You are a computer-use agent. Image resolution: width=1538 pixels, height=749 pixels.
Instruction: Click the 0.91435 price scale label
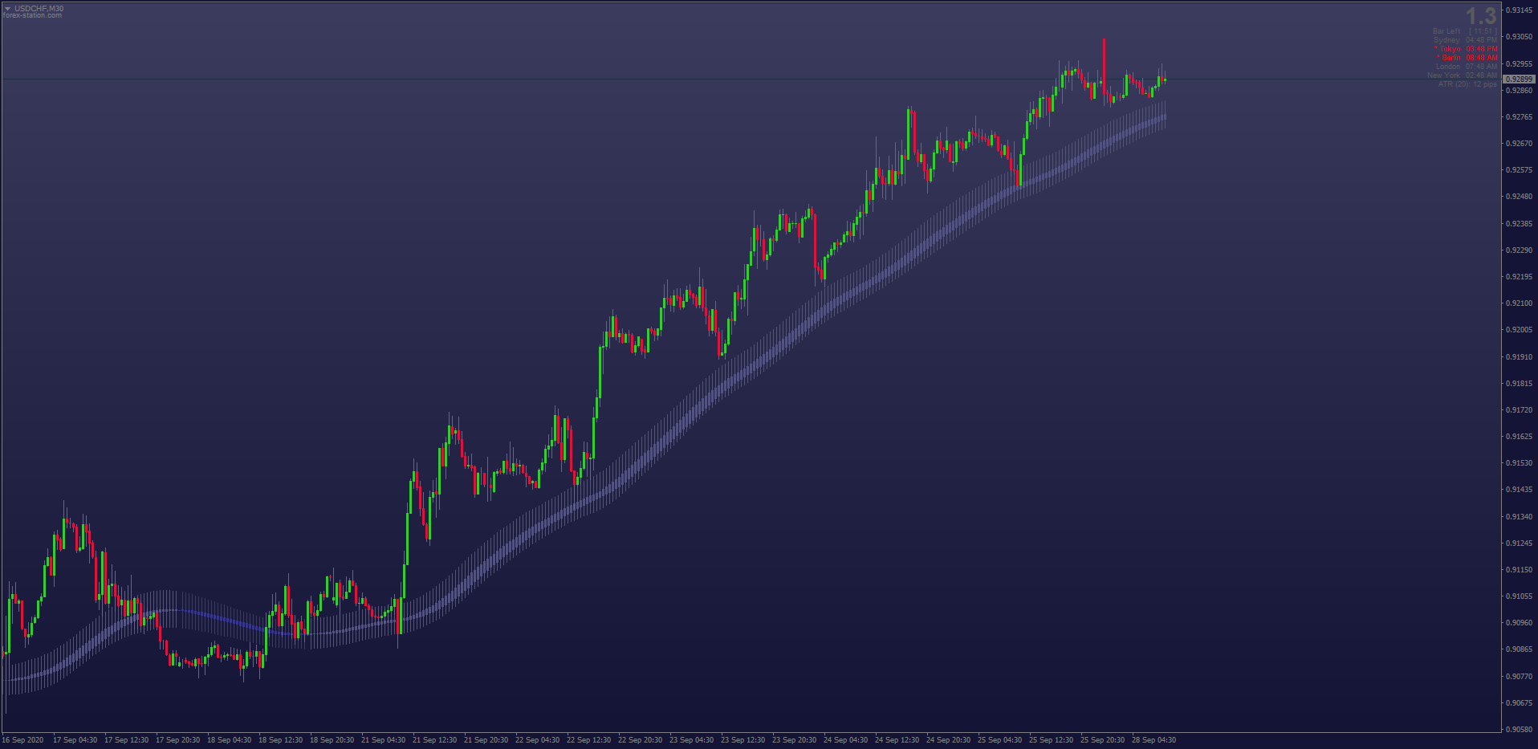point(1519,490)
